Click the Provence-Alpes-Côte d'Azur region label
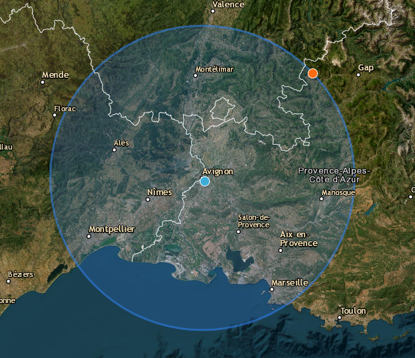This screenshot has height=358, width=415. 333,176
